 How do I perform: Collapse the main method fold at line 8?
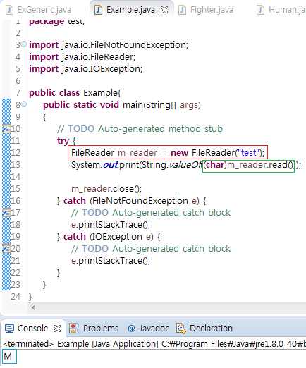click(x=24, y=104)
